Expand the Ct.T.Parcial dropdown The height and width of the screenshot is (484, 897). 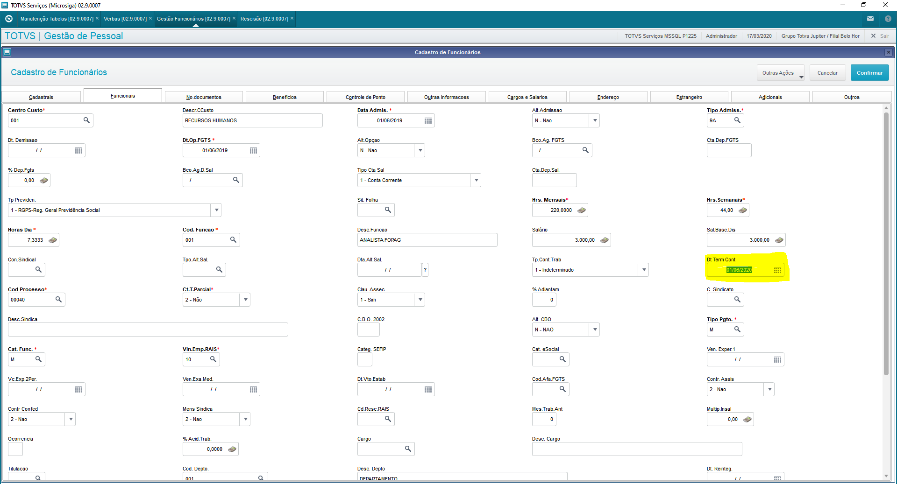pos(245,300)
